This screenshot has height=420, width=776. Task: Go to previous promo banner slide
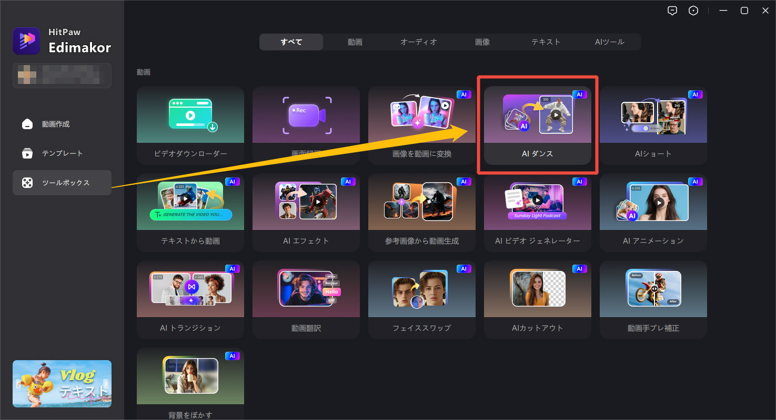point(18,384)
